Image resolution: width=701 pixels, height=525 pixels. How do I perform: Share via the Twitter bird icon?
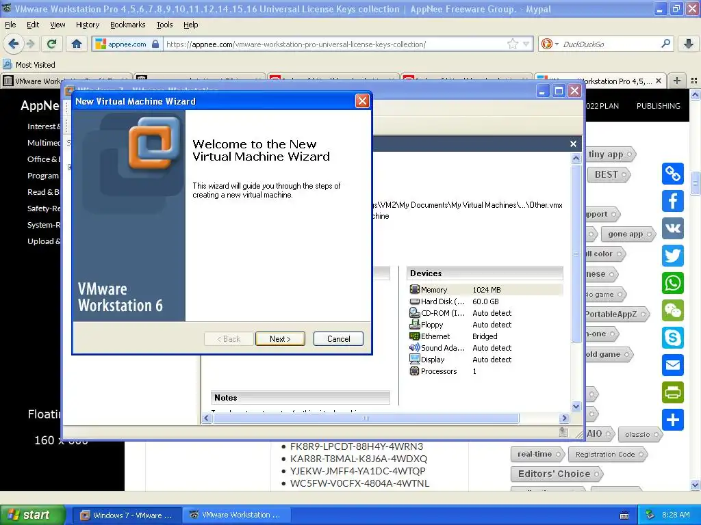pos(673,256)
